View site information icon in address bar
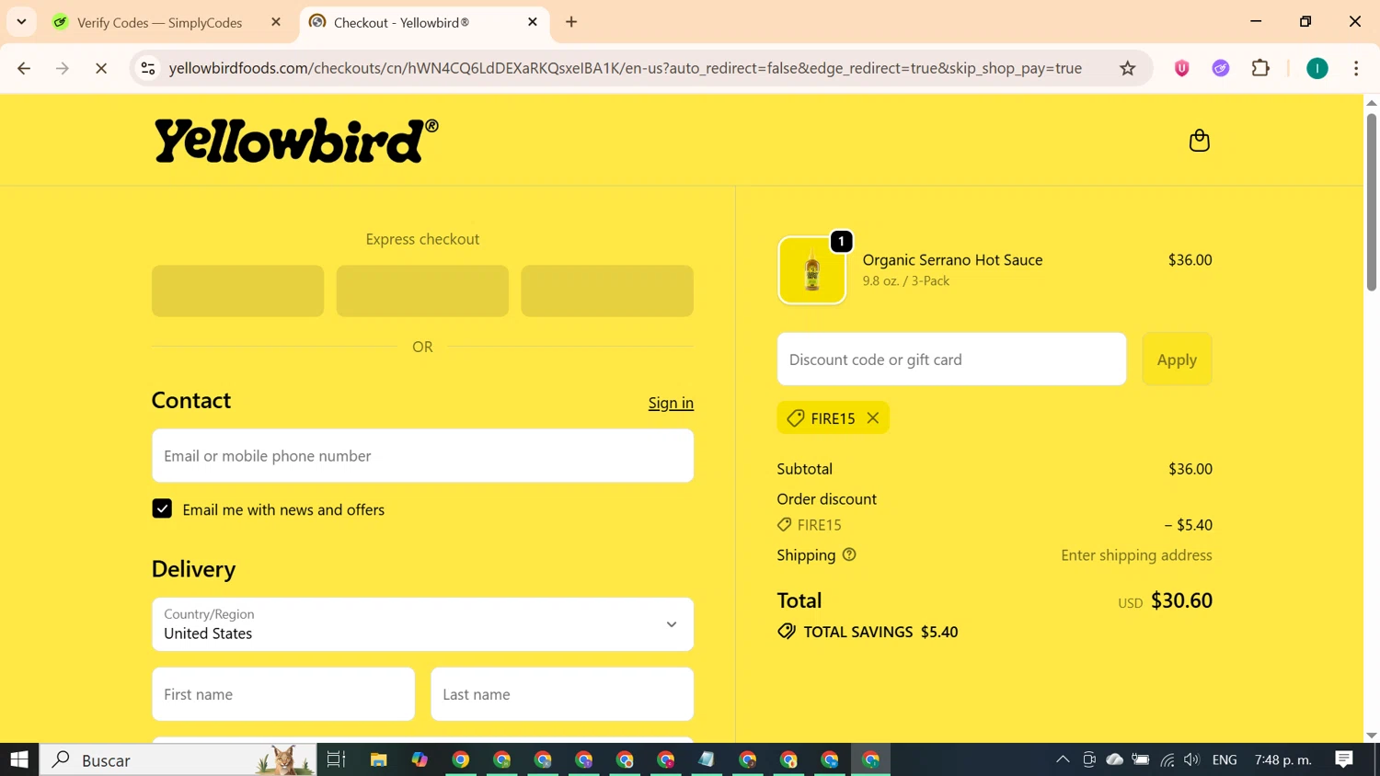Screen dimensions: 1380x776 point(148,68)
